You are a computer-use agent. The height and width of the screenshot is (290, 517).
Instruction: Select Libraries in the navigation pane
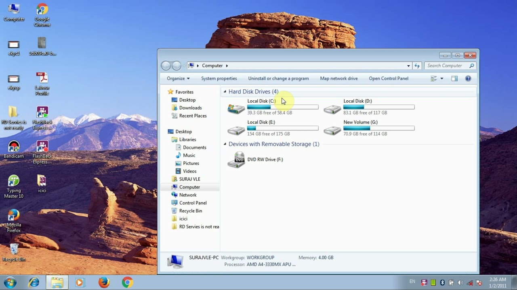coord(187,140)
